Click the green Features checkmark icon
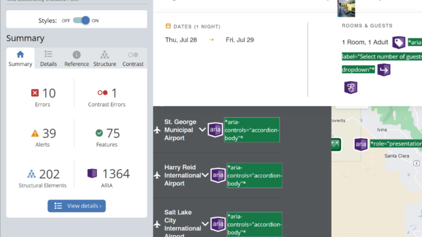The image size is (422, 237). click(99, 133)
